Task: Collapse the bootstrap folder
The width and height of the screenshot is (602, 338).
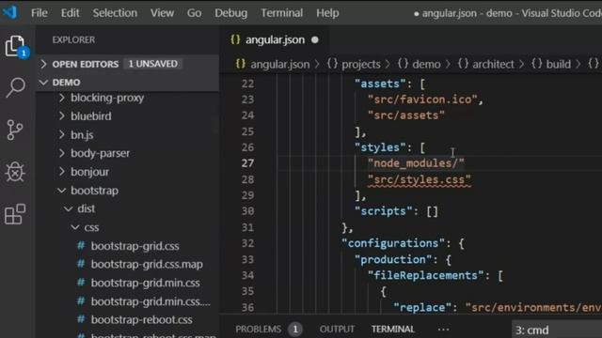Action: 61,190
